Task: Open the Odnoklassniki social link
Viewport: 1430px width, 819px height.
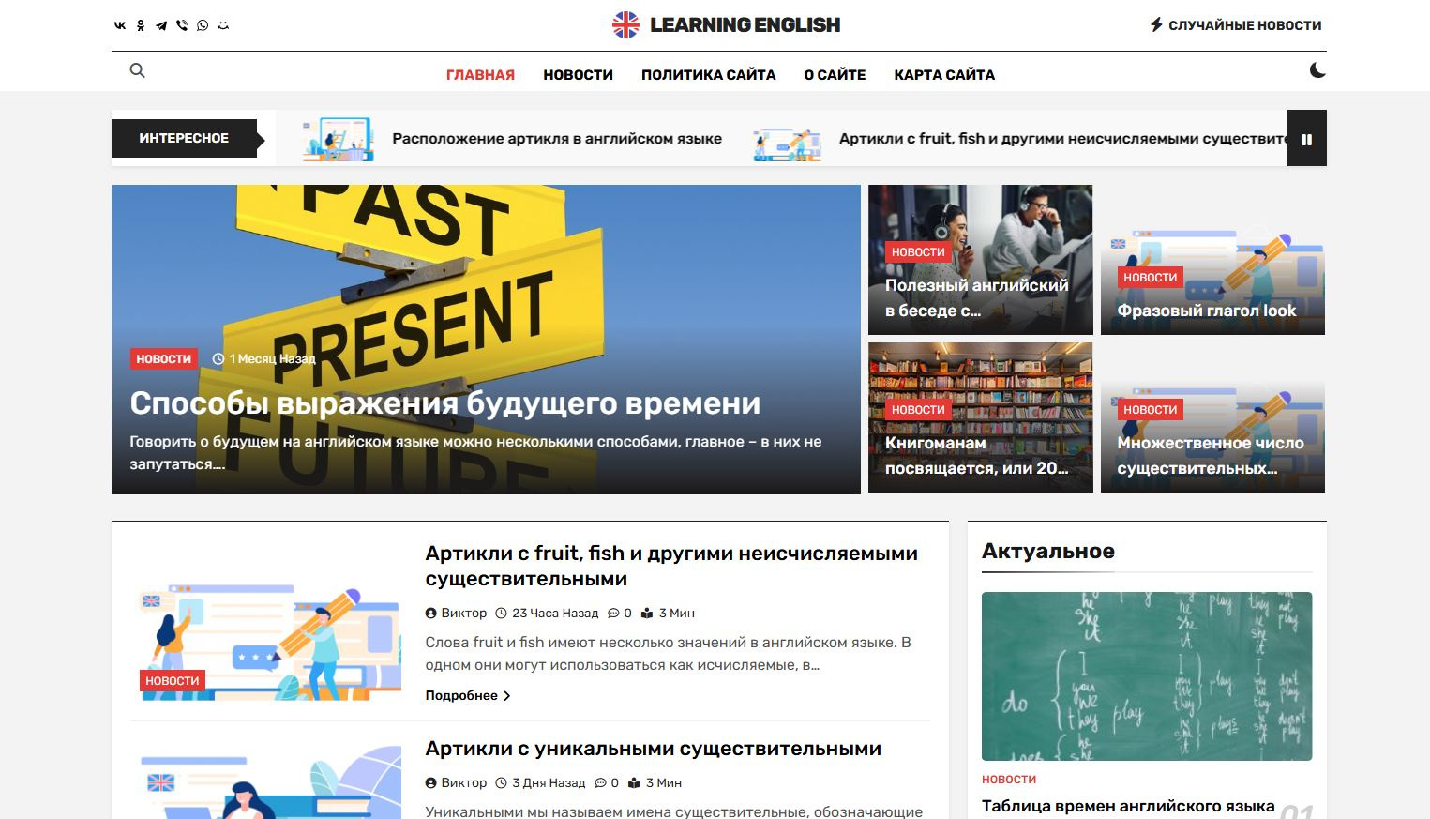Action: 141,25
